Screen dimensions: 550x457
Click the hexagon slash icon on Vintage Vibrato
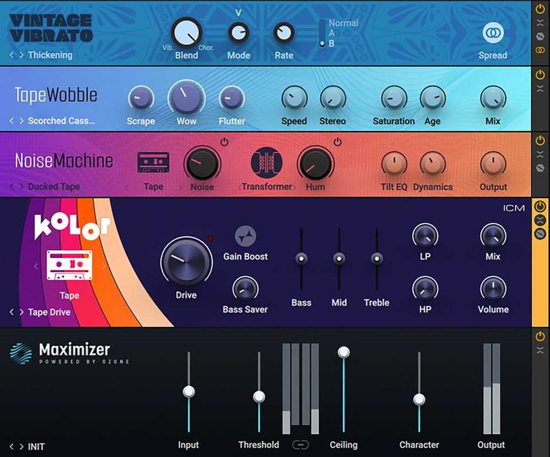(540, 36)
